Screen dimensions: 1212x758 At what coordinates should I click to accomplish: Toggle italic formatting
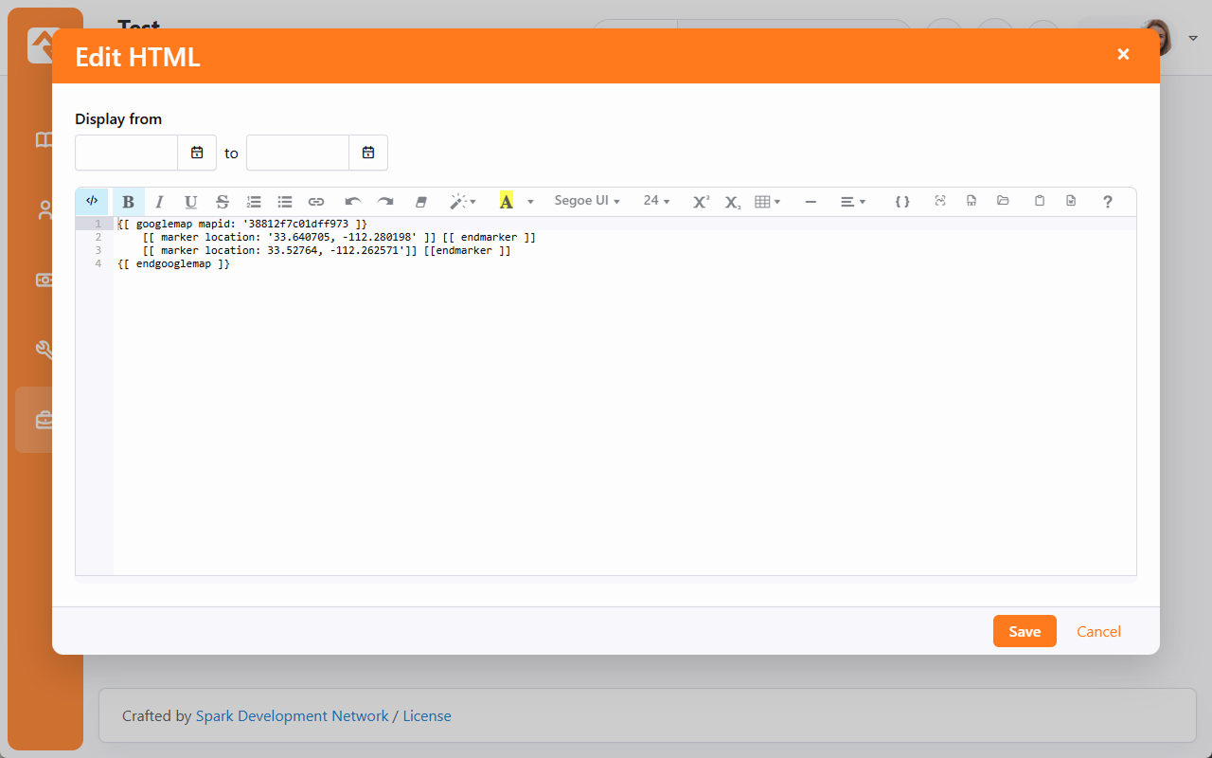tap(159, 202)
